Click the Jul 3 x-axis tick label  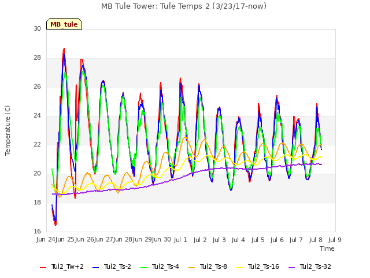(x=219, y=240)
